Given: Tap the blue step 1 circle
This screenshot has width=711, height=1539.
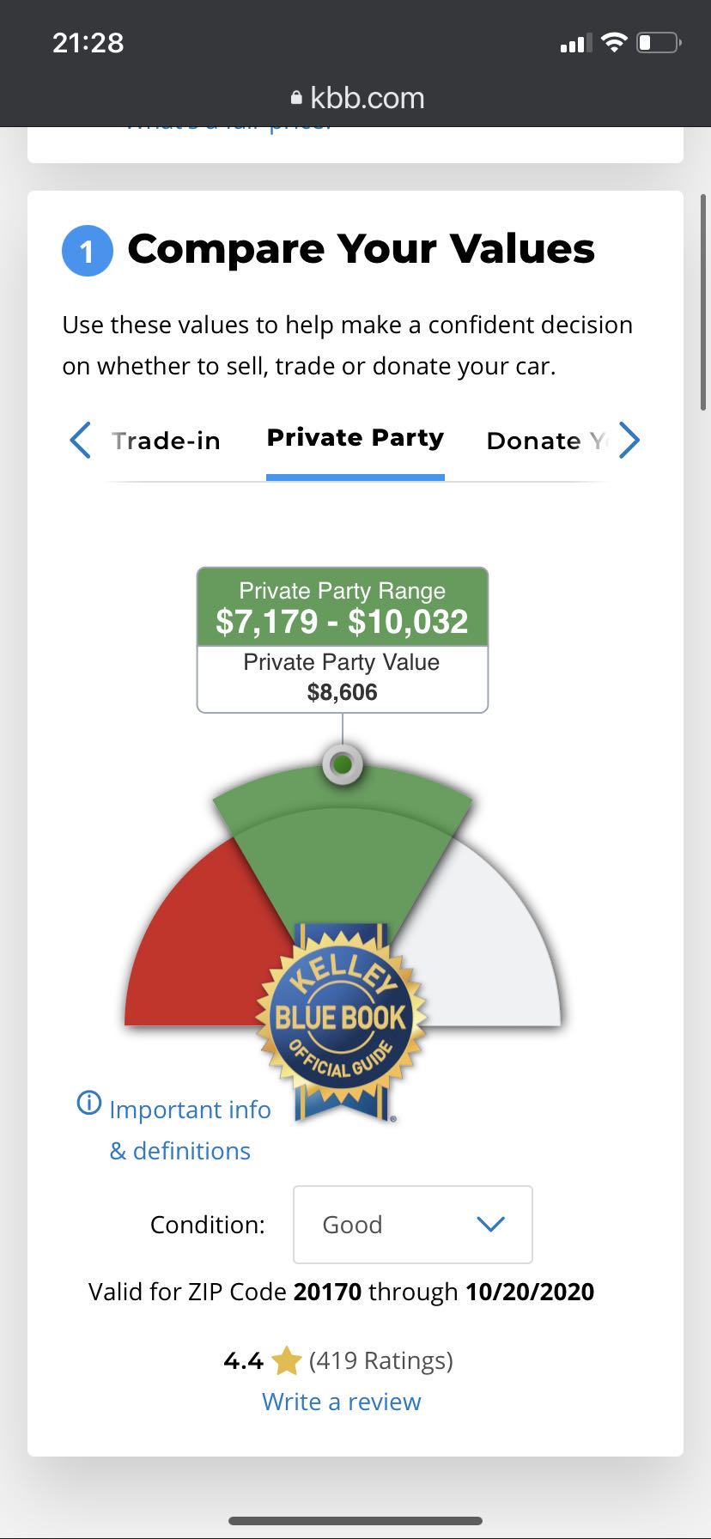Looking at the screenshot, I should tap(88, 251).
